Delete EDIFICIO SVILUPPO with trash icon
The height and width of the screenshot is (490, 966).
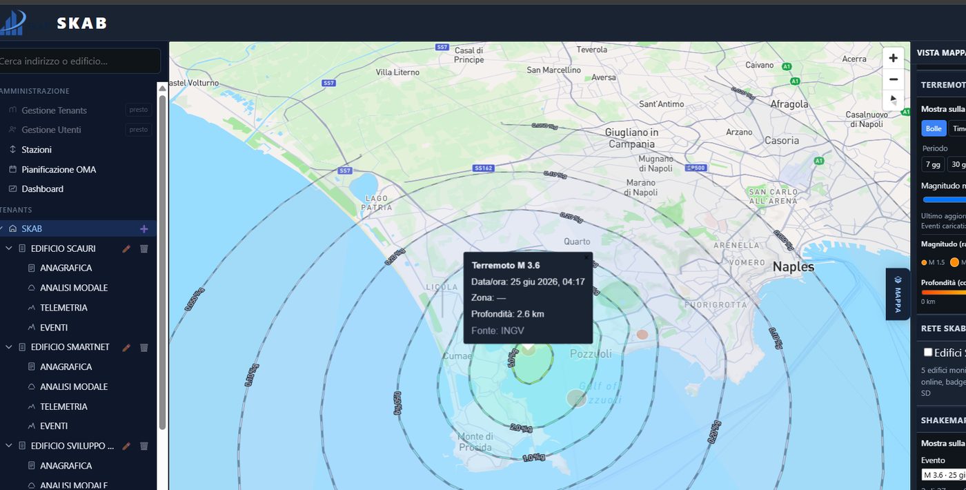pyautogui.click(x=144, y=446)
